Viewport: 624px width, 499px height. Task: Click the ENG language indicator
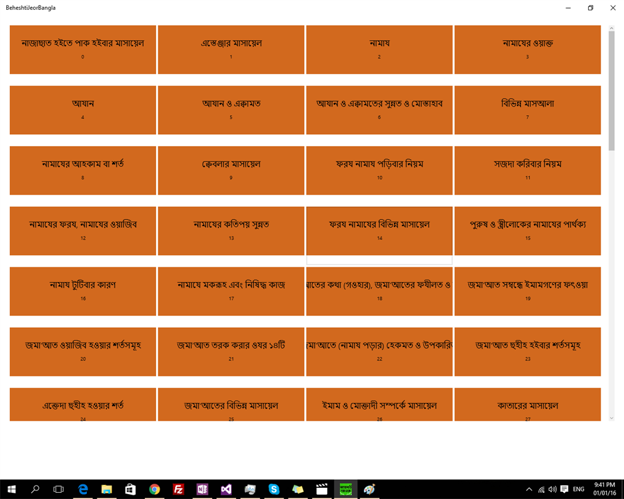(x=578, y=490)
